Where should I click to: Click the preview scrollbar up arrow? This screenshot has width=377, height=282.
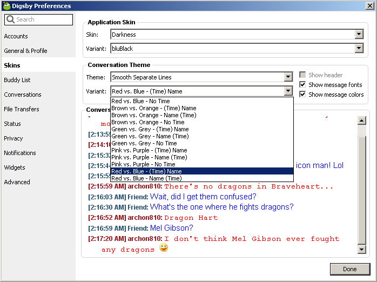click(x=362, y=120)
